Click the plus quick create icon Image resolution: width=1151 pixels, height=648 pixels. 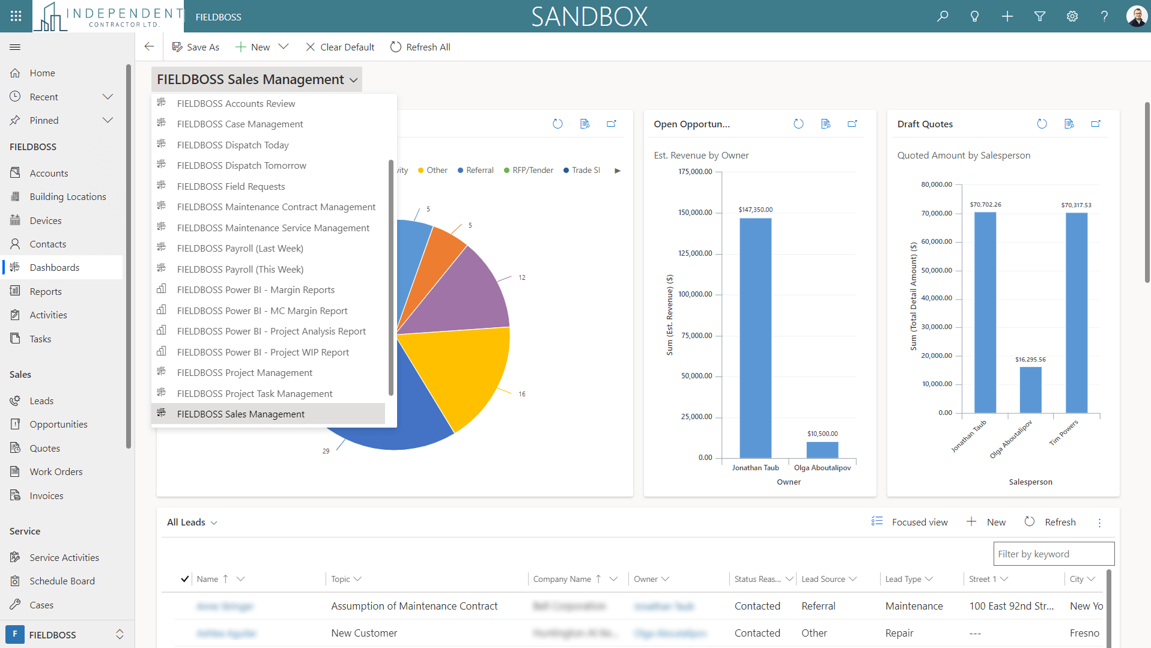[1007, 16]
